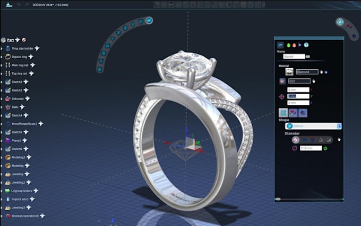Expand the Main ring rail node
This screenshot has height=226, width=361.
coord(2,66)
